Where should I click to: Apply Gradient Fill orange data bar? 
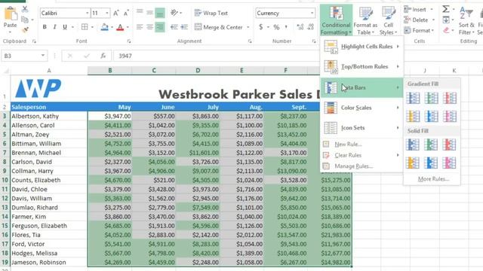coord(413,117)
